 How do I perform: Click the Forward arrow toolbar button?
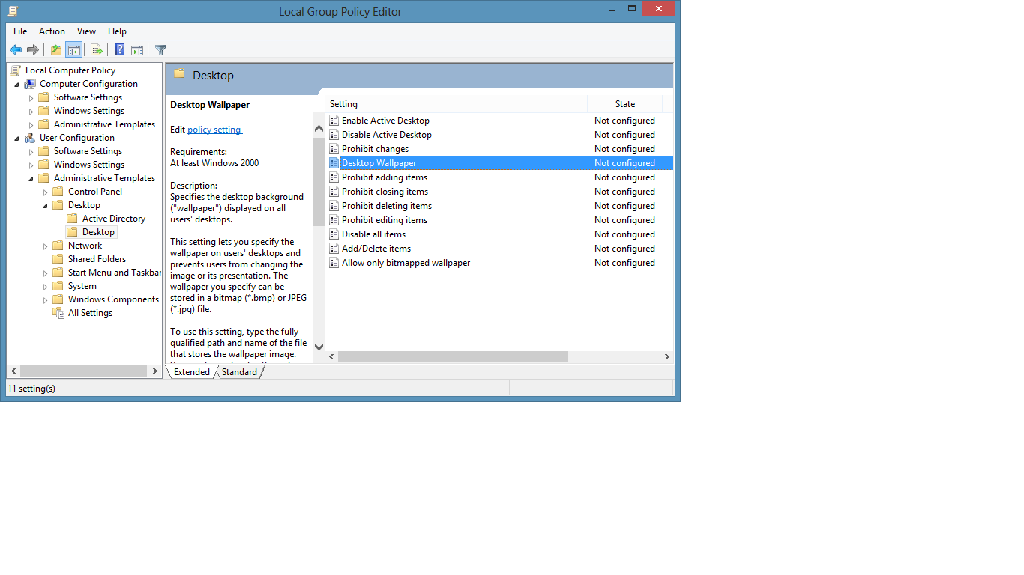click(x=32, y=50)
